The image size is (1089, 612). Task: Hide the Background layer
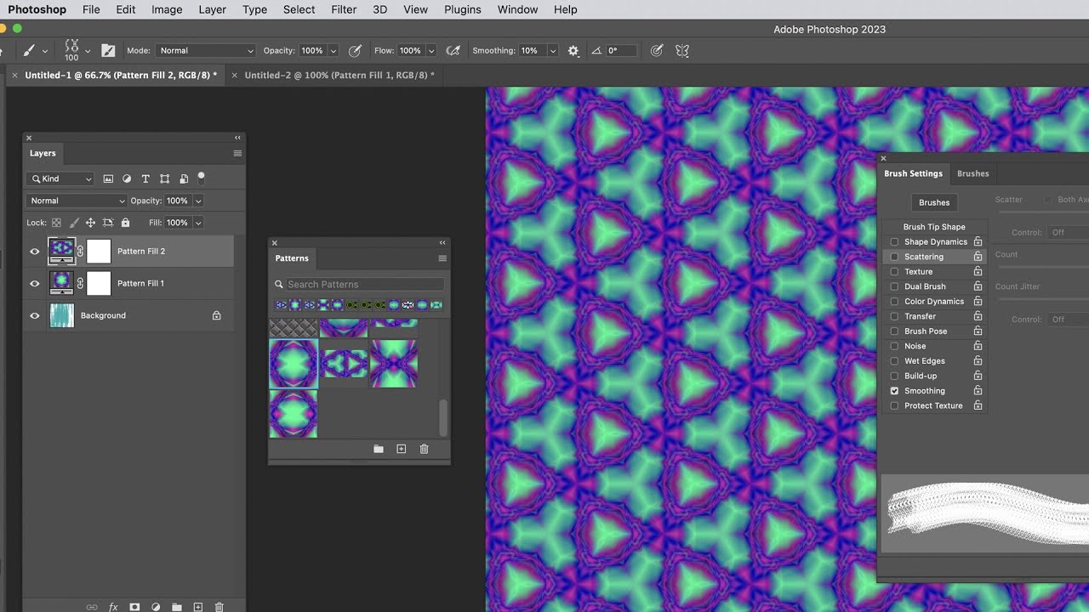[x=35, y=315]
